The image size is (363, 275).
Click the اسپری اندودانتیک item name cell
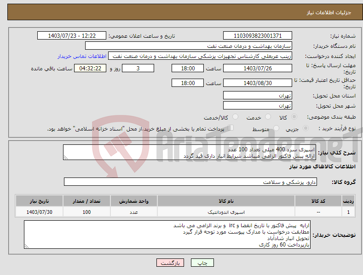click(x=226, y=212)
